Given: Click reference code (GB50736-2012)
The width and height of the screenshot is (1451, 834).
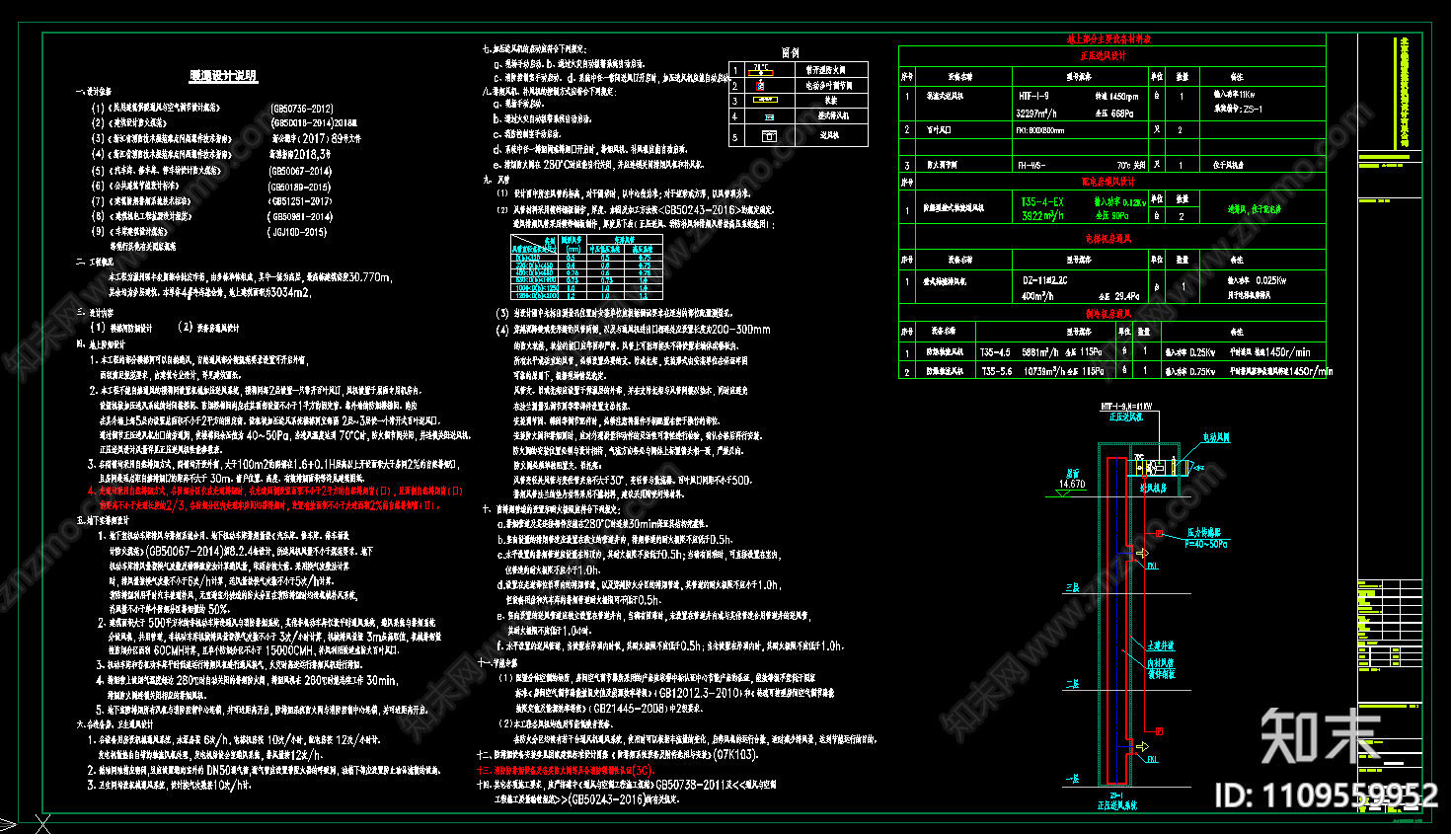Looking at the screenshot, I should click(x=301, y=109).
